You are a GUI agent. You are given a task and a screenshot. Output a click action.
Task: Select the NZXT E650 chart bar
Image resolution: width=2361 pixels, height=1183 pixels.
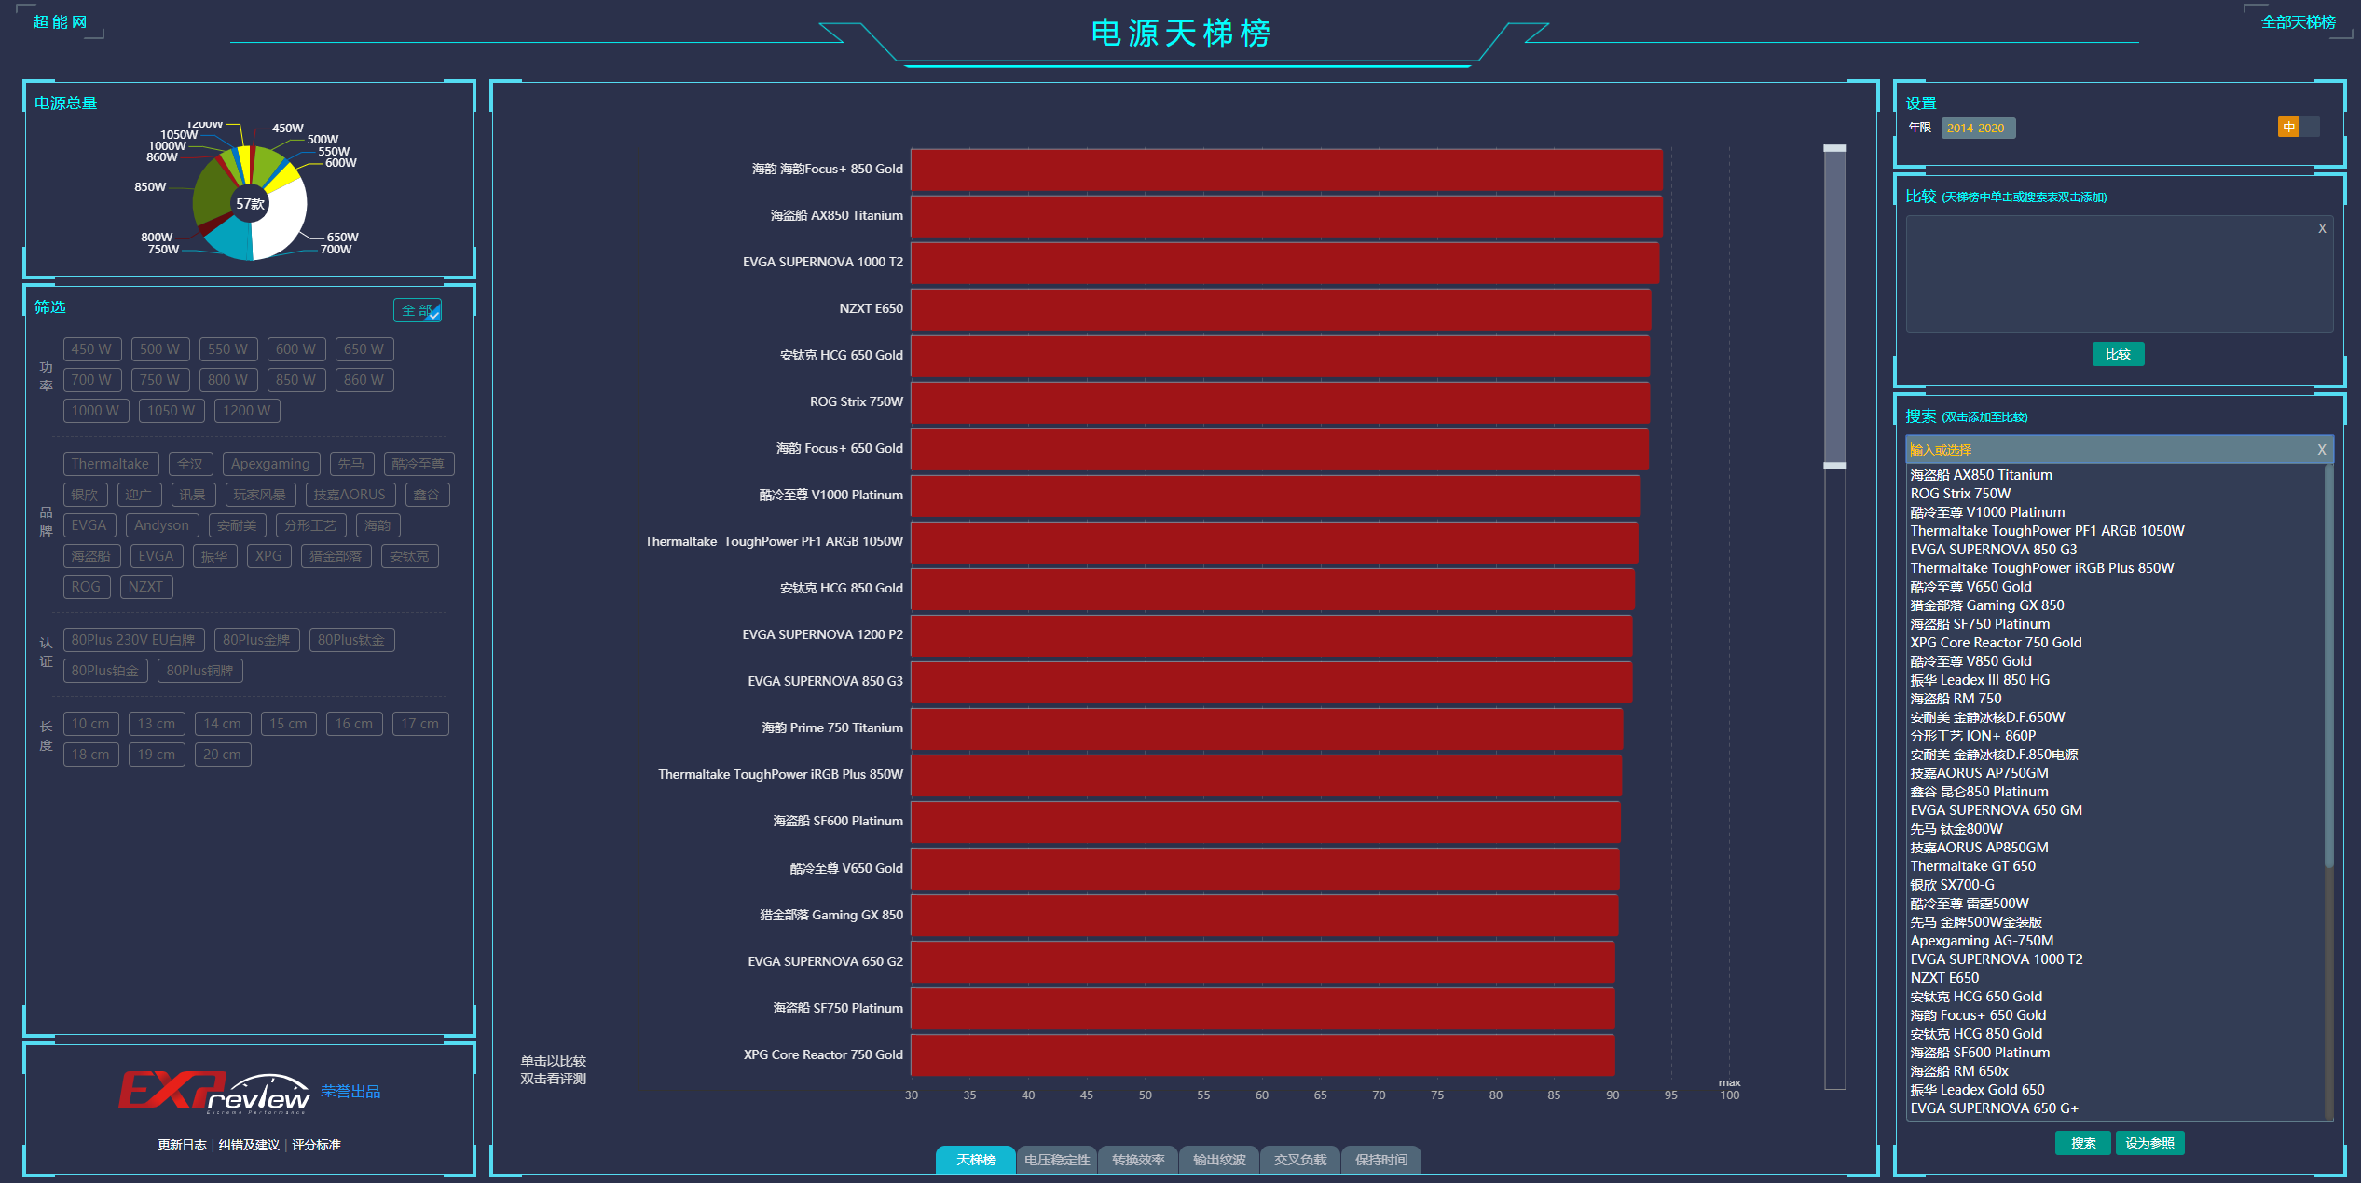click(1281, 308)
